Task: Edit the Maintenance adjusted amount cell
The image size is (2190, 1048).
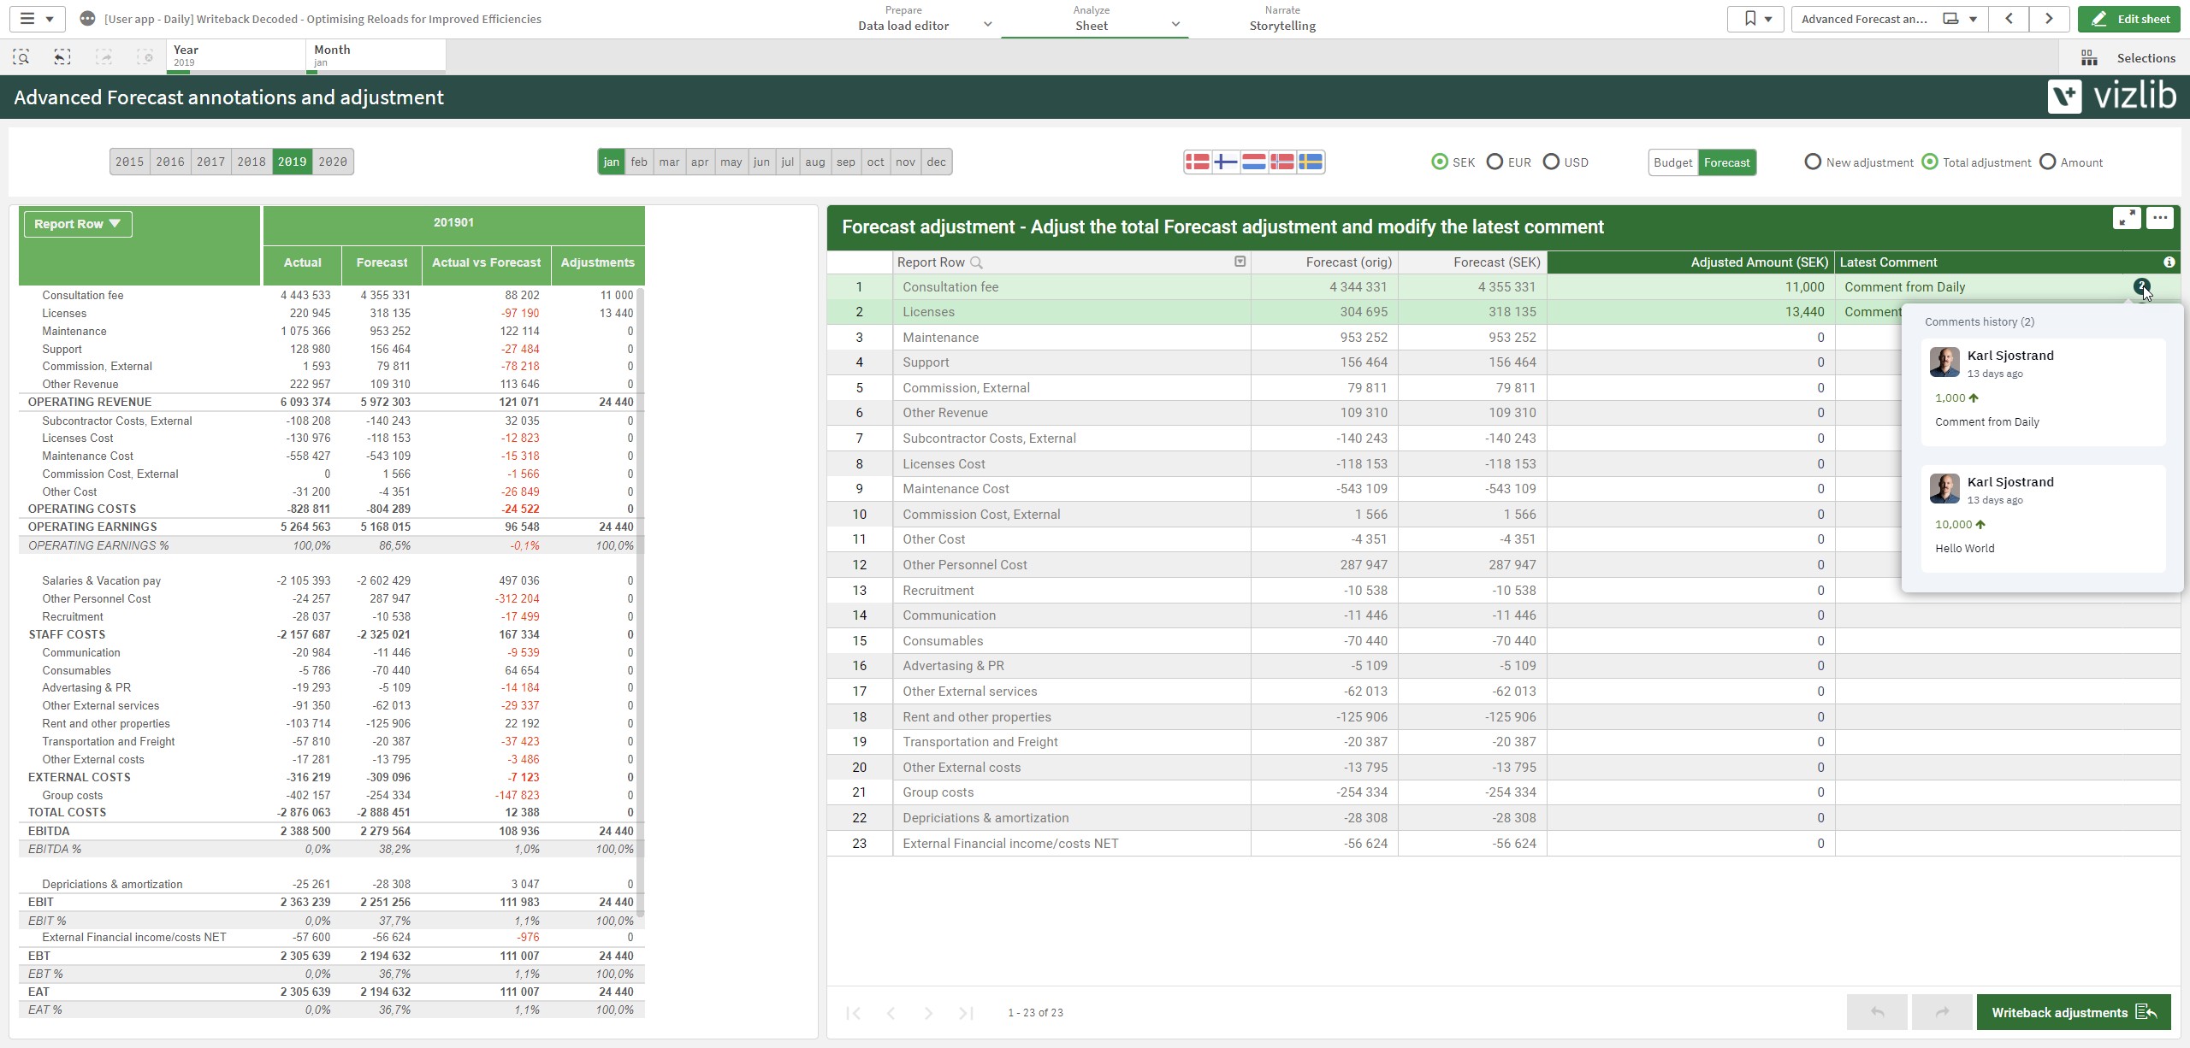Action: point(1690,338)
